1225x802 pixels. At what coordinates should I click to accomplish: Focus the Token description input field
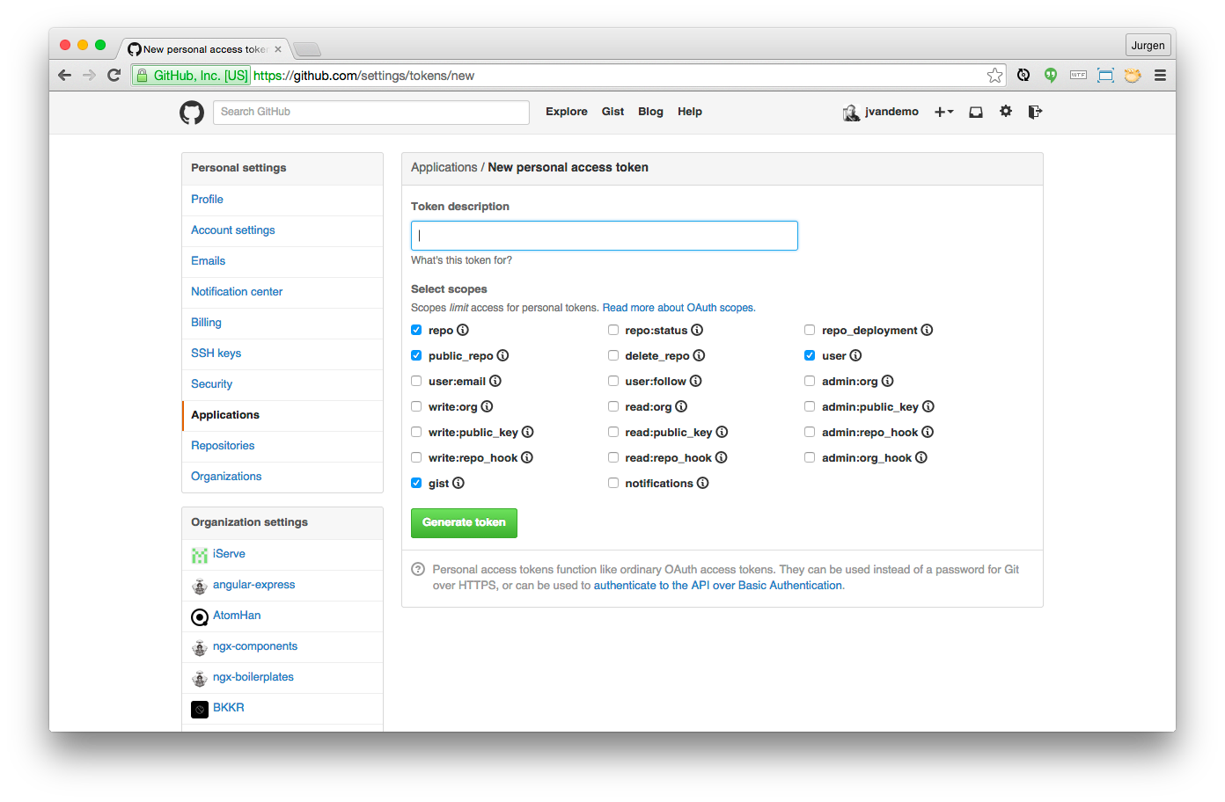[x=605, y=236]
